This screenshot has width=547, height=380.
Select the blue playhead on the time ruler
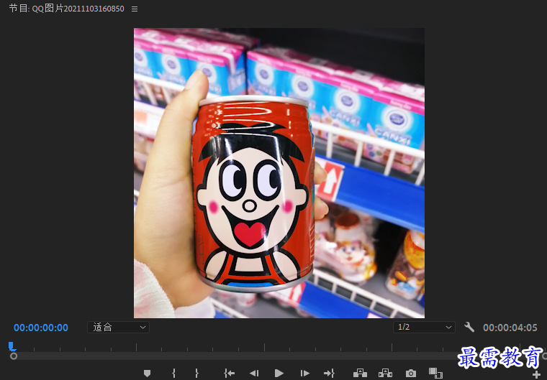(12, 346)
